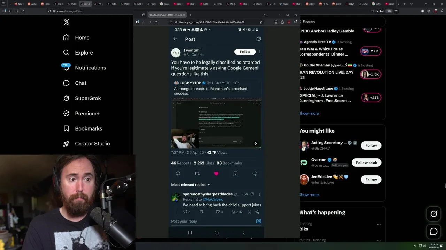Open the tab list chevron in background browser
The image size is (446, 250).
click(x=412, y=4)
